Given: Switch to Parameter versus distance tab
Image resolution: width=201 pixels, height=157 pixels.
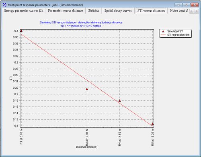Looking at the screenshot, I should 66,10.
